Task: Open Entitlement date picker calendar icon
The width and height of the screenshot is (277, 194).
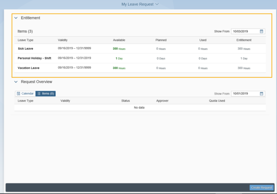Action: click(x=262, y=32)
